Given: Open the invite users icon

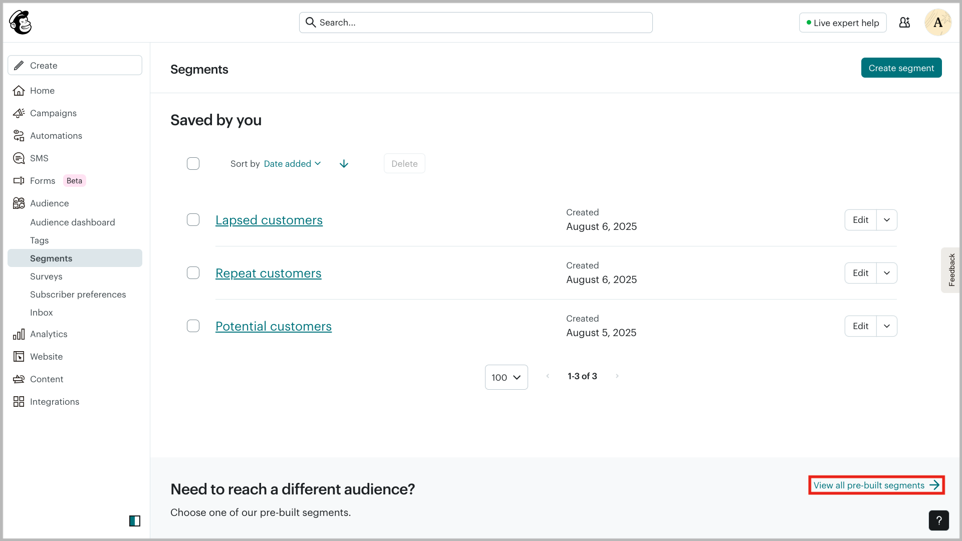Looking at the screenshot, I should pyautogui.click(x=904, y=23).
